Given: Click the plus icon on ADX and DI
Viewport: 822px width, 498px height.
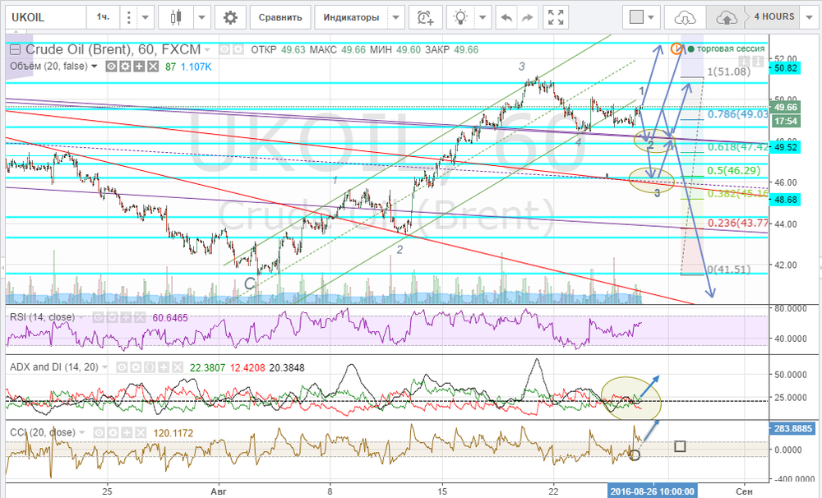Looking at the screenshot, I should tap(163, 367).
